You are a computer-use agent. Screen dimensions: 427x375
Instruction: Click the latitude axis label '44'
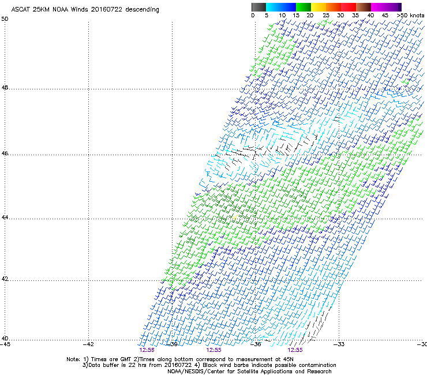pyautogui.click(x=5, y=217)
